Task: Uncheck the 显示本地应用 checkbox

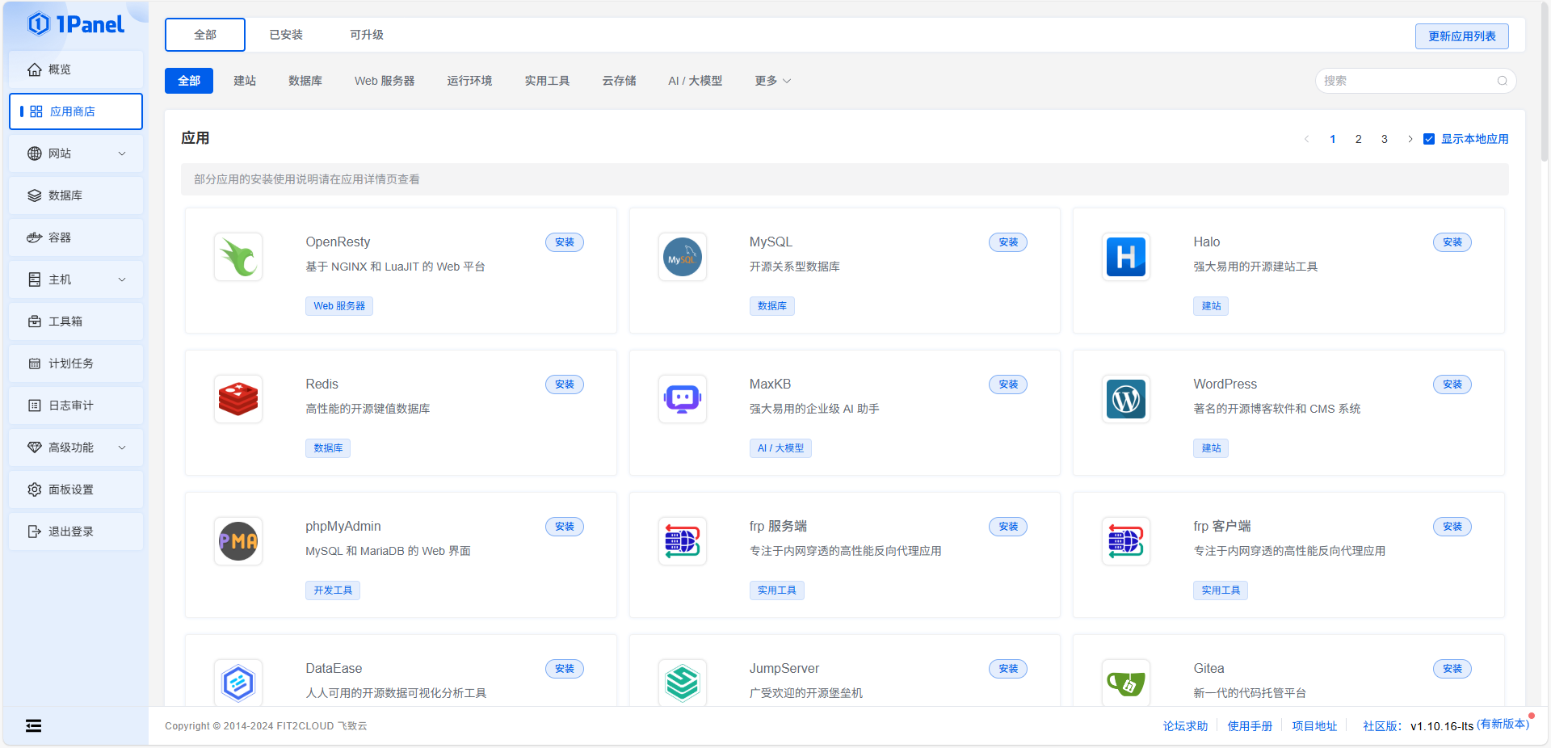Action: 1429,139
